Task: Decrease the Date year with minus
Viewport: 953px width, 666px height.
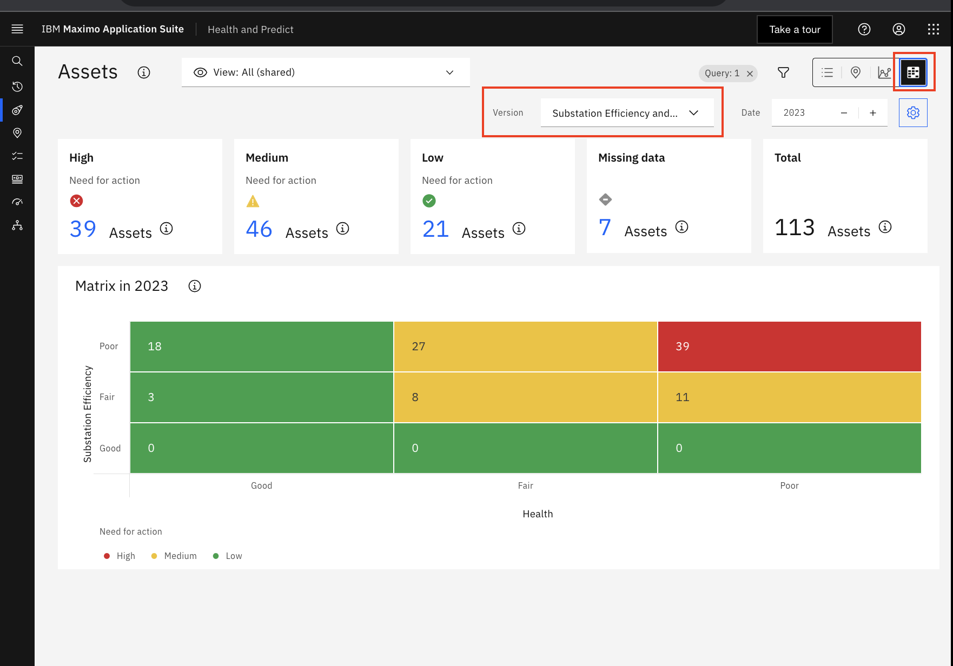Action: coord(844,113)
